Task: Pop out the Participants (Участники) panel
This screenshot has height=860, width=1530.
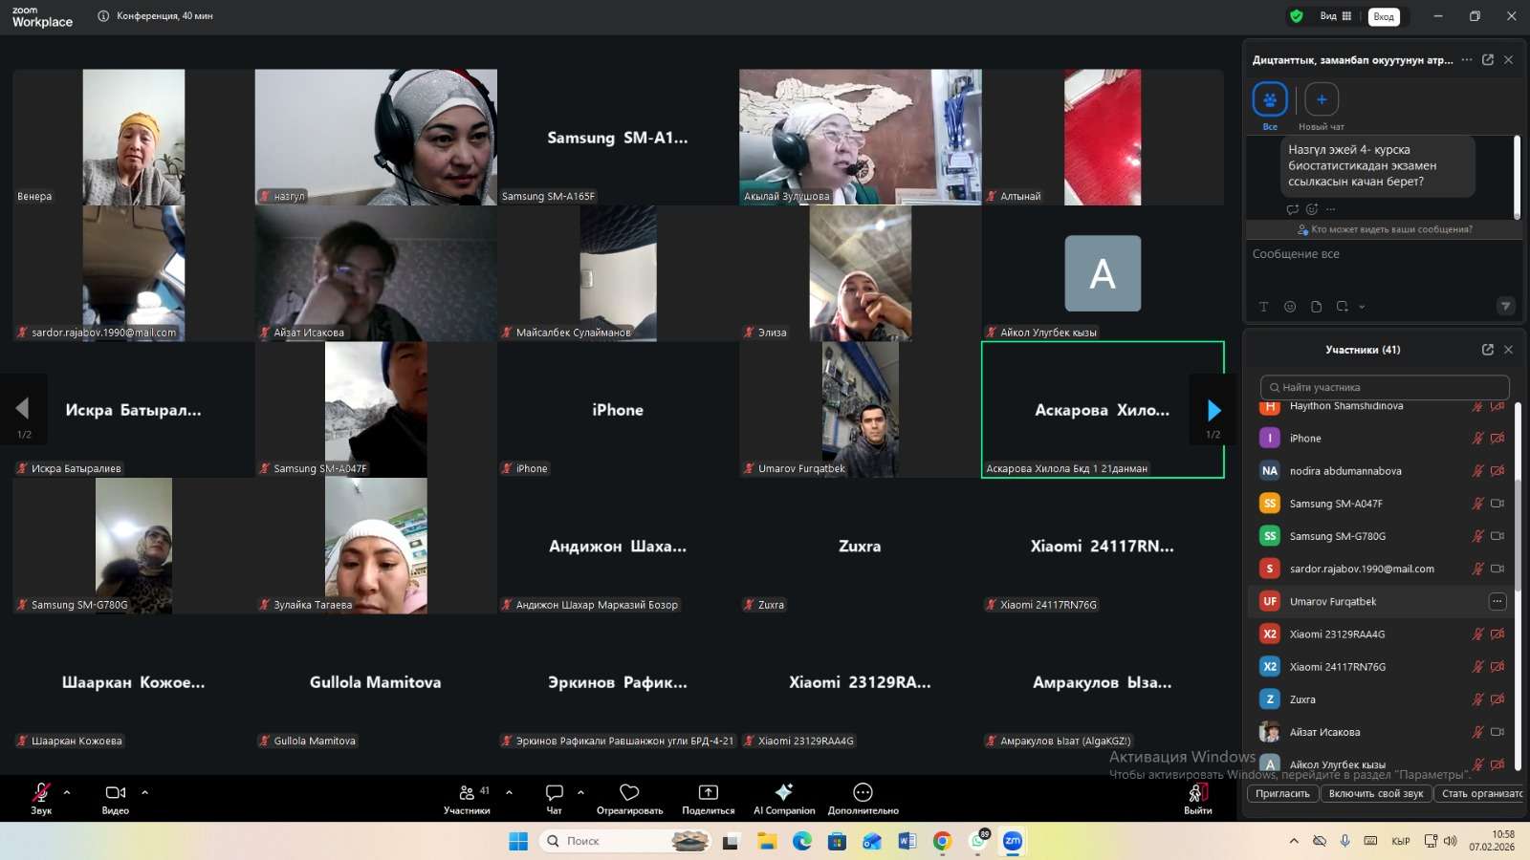Action: tap(1487, 350)
